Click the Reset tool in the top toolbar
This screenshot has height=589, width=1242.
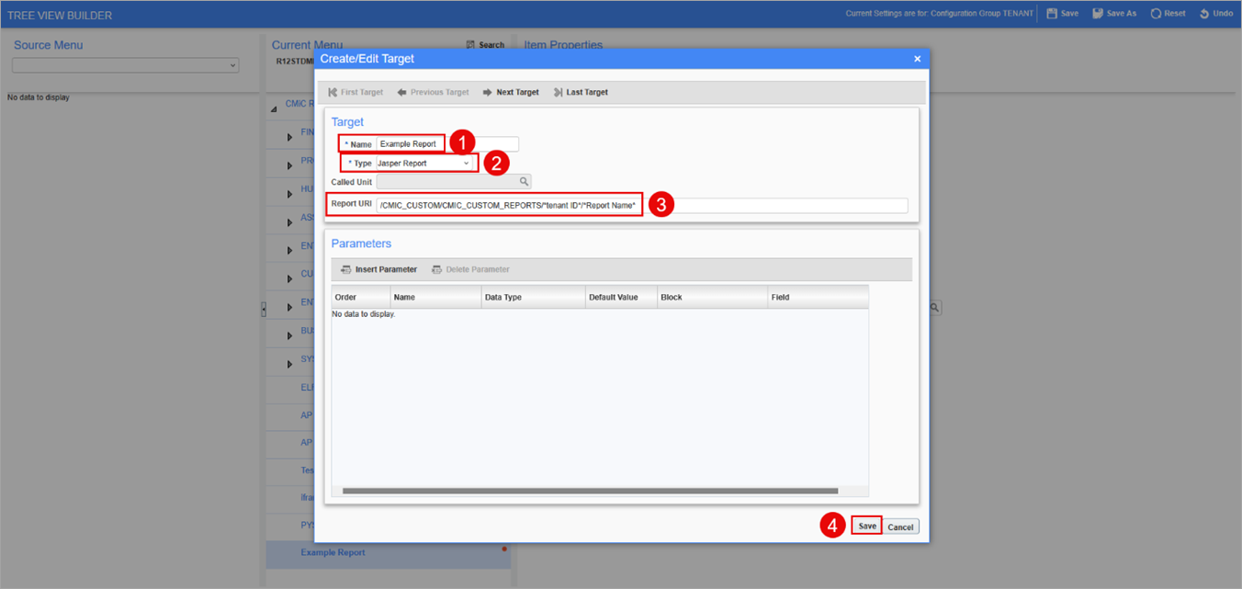tap(1168, 14)
